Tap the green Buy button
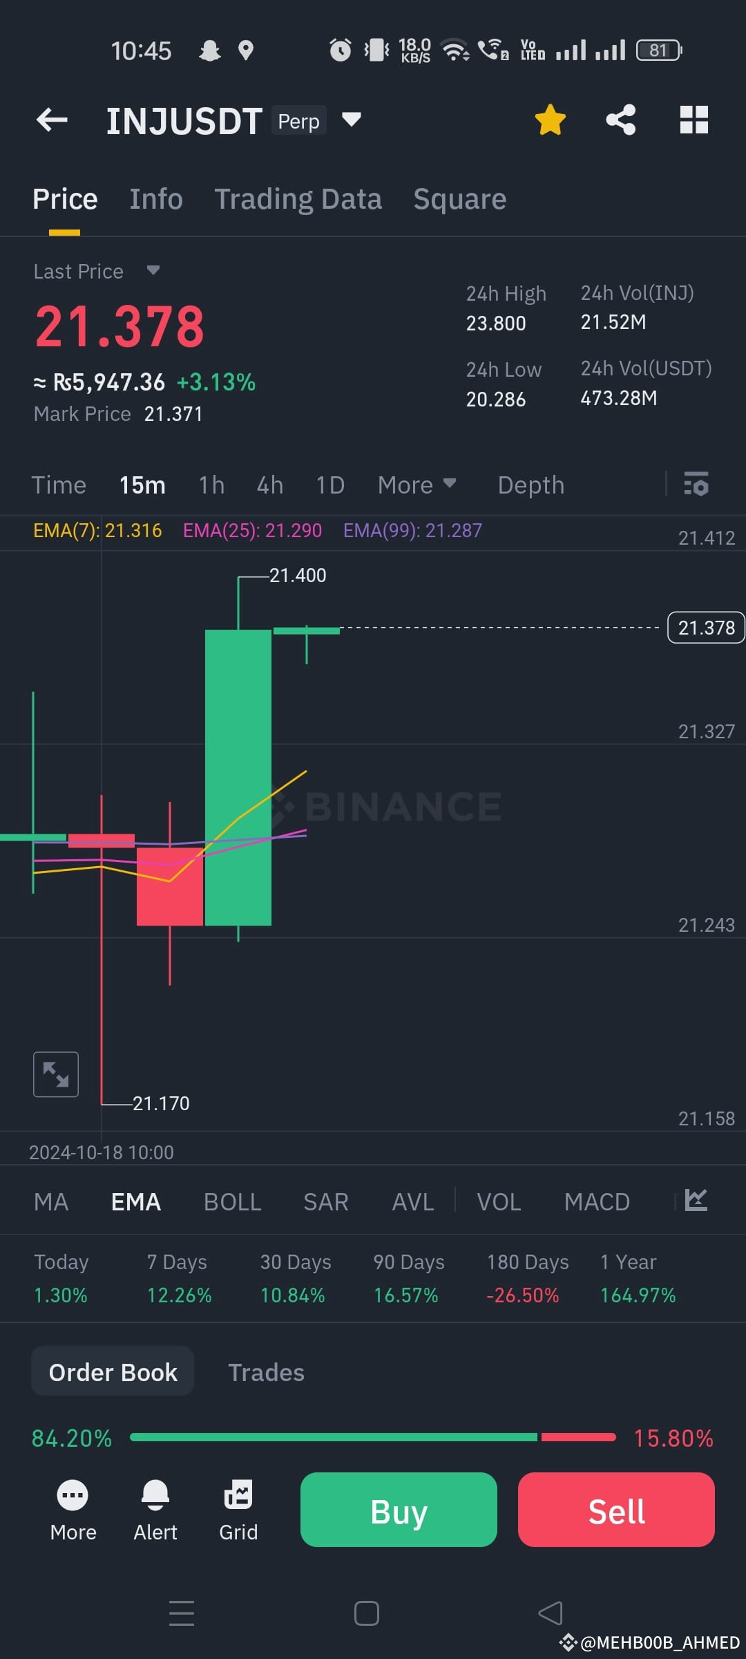 399,1510
